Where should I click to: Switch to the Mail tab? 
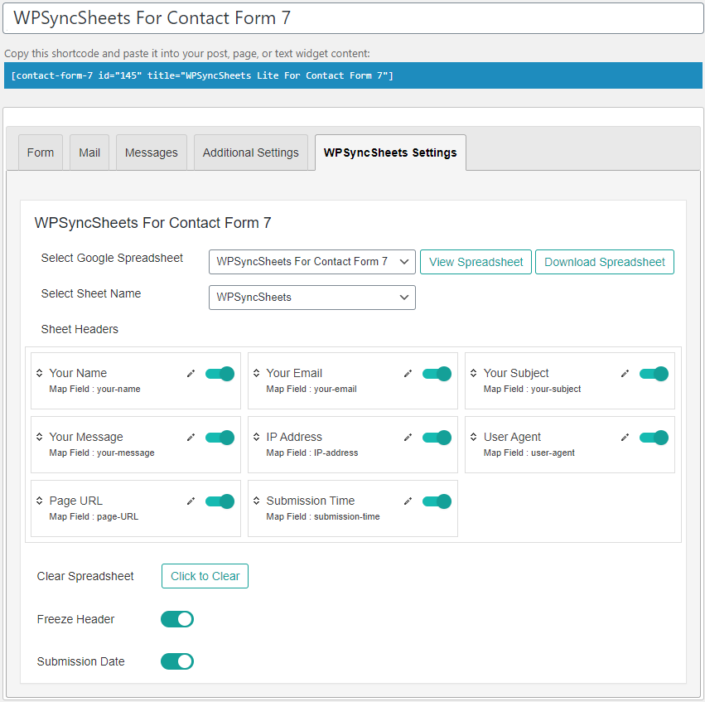click(89, 153)
